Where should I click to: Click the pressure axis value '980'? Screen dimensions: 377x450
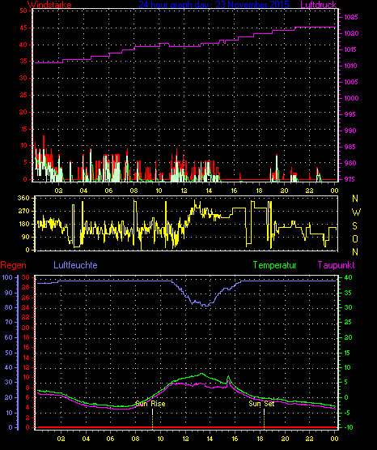pyautogui.click(x=350, y=163)
